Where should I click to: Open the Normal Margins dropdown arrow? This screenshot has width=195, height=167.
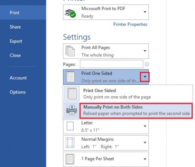[145, 143]
